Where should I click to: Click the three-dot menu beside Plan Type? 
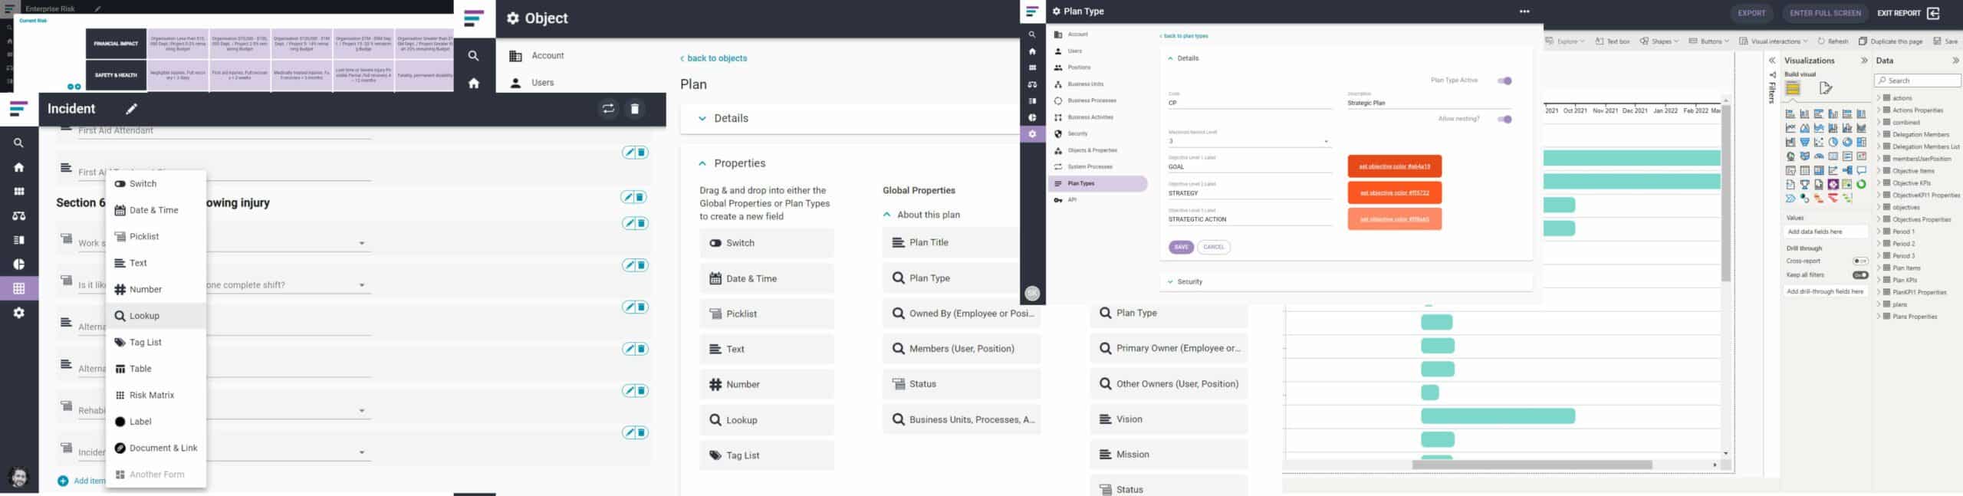tap(1524, 11)
